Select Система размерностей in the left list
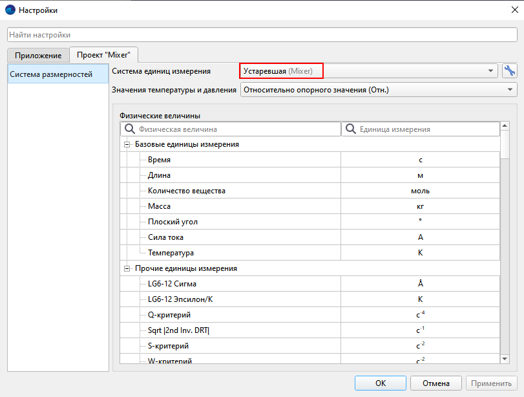Image resolution: width=524 pixels, height=397 pixels. click(x=58, y=74)
